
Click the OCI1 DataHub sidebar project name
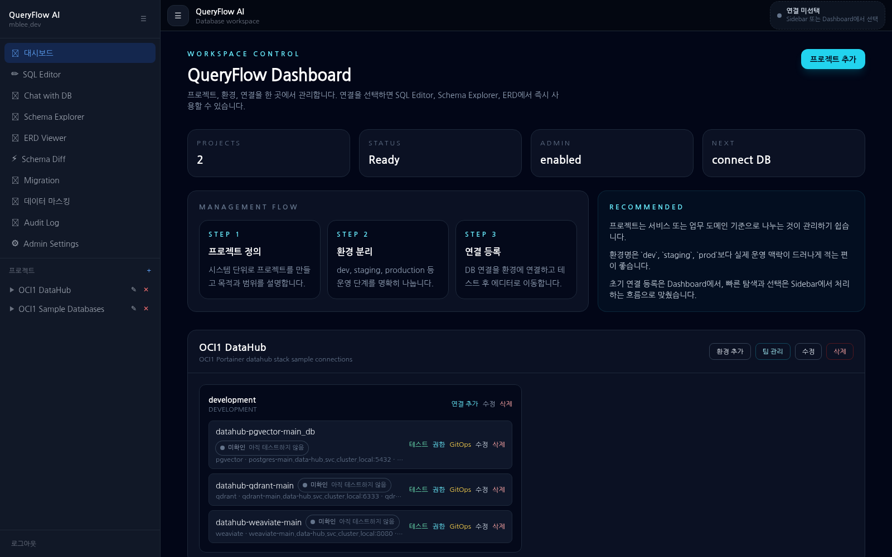point(45,290)
